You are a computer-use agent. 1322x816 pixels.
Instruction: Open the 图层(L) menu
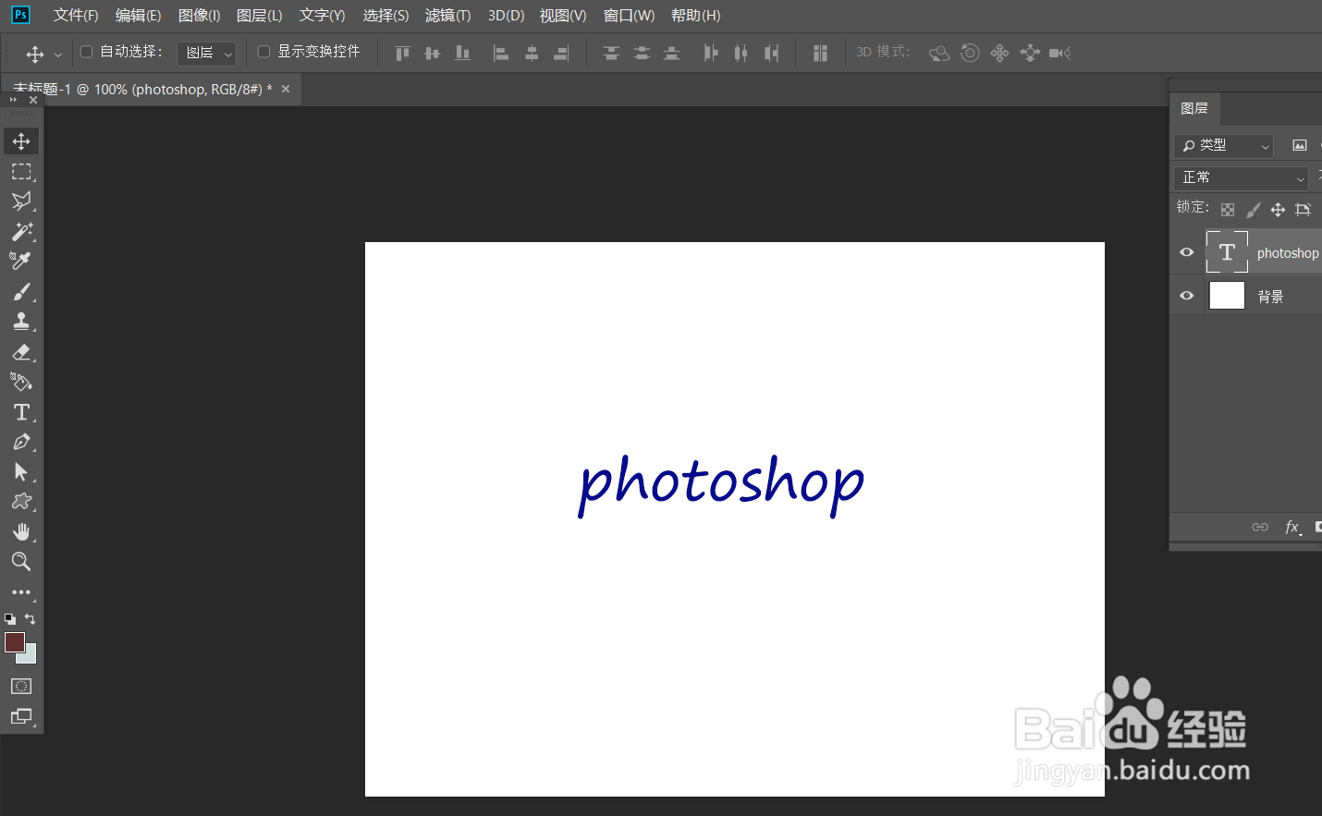pos(260,16)
